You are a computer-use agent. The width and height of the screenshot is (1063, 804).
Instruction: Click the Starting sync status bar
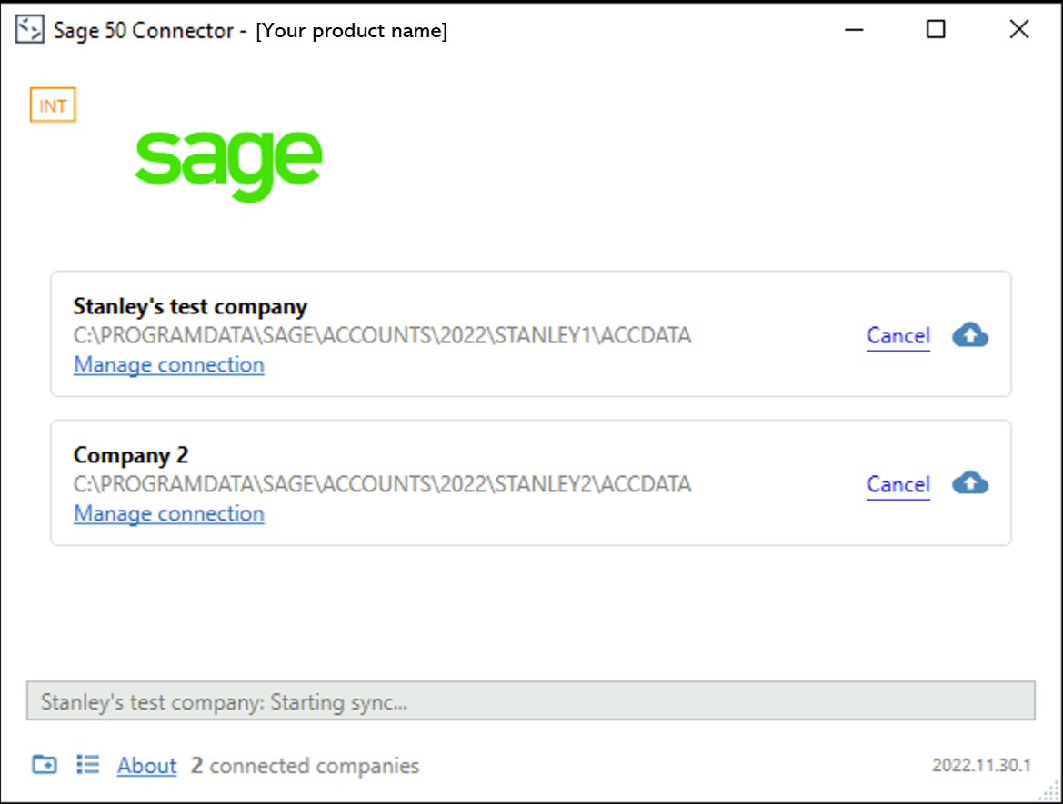(531, 702)
